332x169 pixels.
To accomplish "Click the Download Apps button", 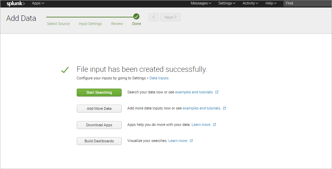I will tap(99, 125).
